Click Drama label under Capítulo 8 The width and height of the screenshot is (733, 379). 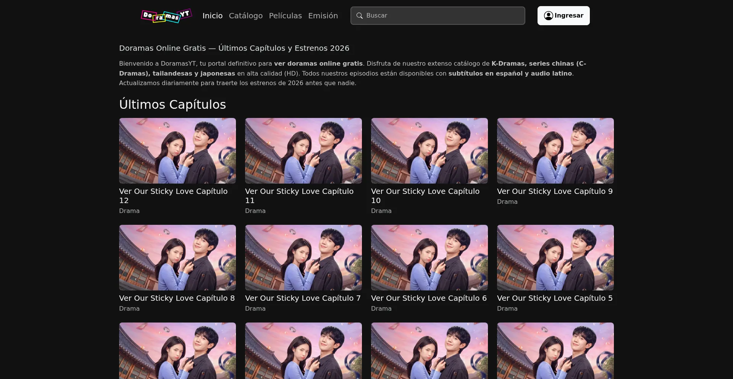click(x=129, y=308)
